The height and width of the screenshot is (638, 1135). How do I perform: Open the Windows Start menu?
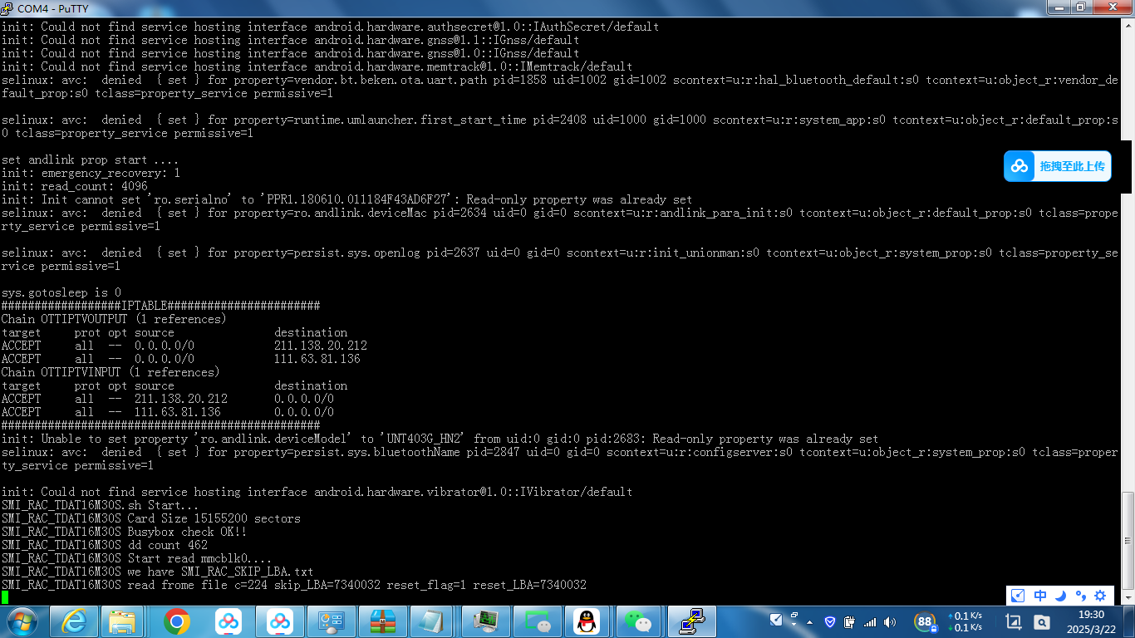click(22, 621)
